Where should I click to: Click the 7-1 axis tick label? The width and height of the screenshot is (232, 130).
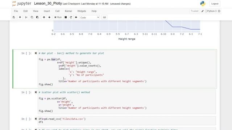click(200, 34)
